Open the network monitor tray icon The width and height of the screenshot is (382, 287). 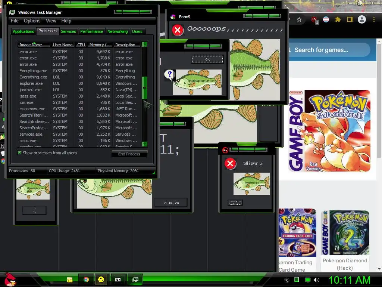click(x=307, y=280)
